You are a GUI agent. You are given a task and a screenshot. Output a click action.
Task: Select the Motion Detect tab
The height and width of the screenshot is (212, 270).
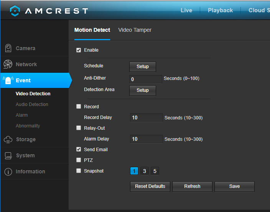click(x=92, y=30)
